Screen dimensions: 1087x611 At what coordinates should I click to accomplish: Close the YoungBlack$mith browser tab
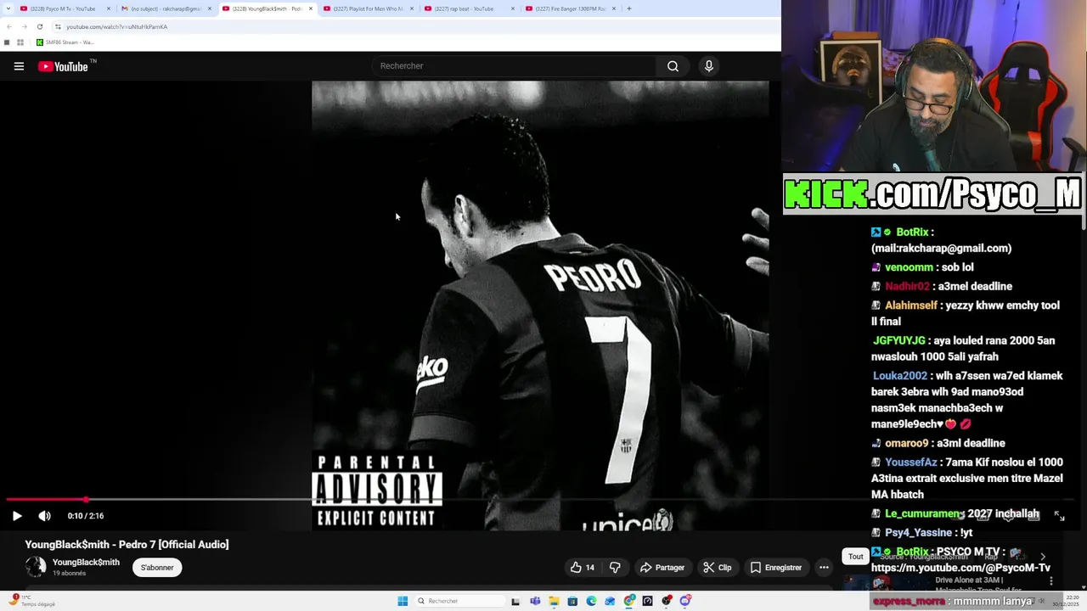pyautogui.click(x=311, y=8)
